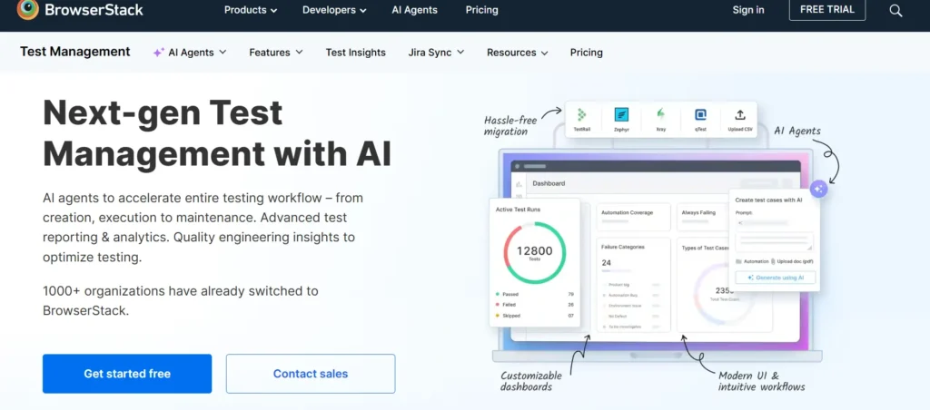The image size is (930, 410).
Task: Open Pricing in Test Management subnav
Action: [586, 52]
